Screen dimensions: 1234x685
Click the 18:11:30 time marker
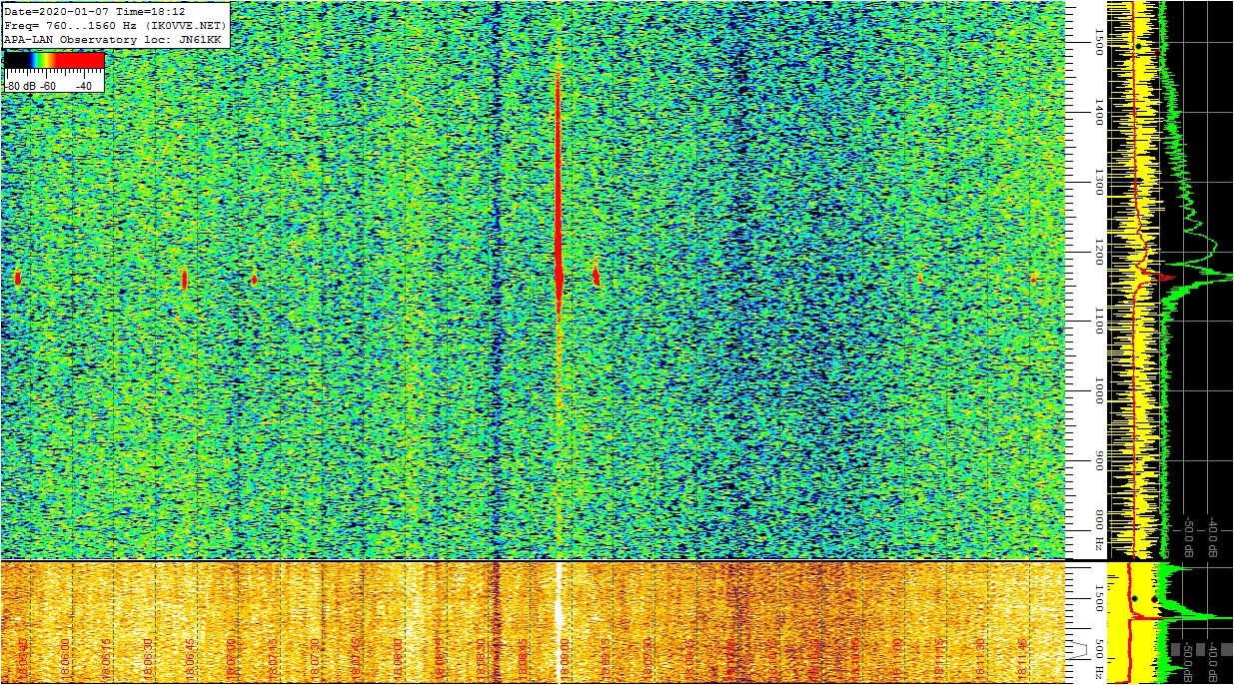pos(982,658)
